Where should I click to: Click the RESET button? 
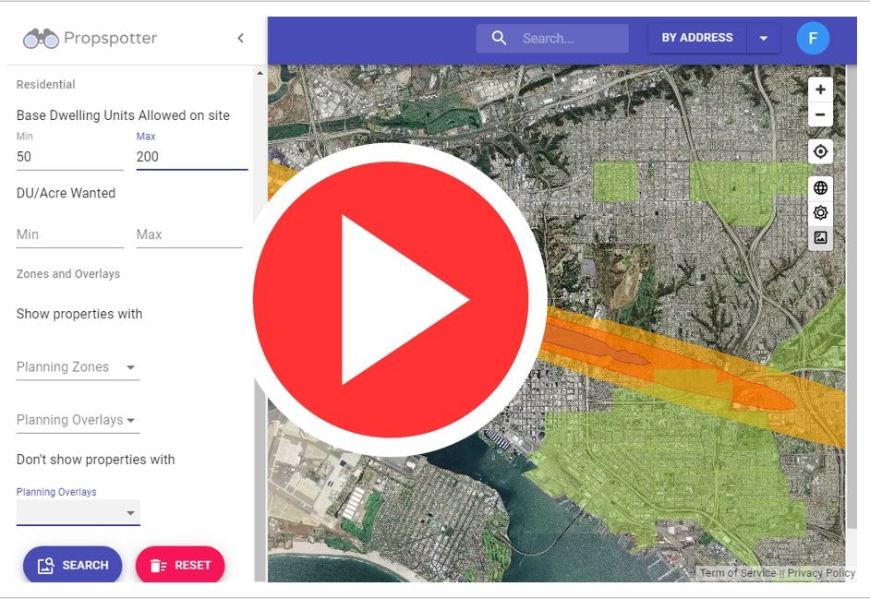pyautogui.click(x=180, y=565)
